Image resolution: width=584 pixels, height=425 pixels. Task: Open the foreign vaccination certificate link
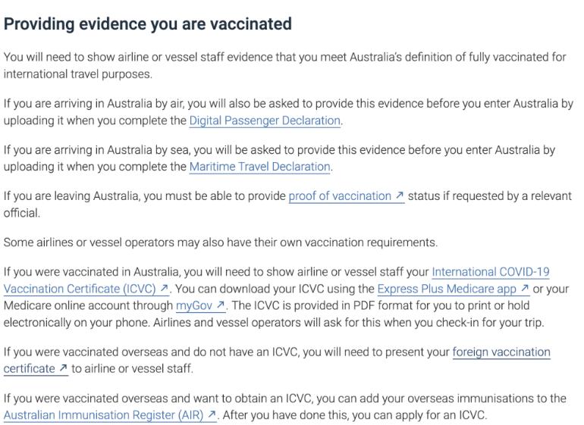coord(501,352)
